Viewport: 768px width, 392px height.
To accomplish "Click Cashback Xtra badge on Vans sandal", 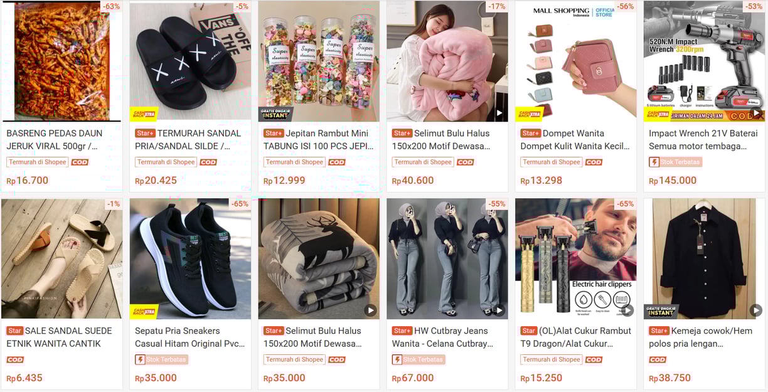I will coord(144,114).
